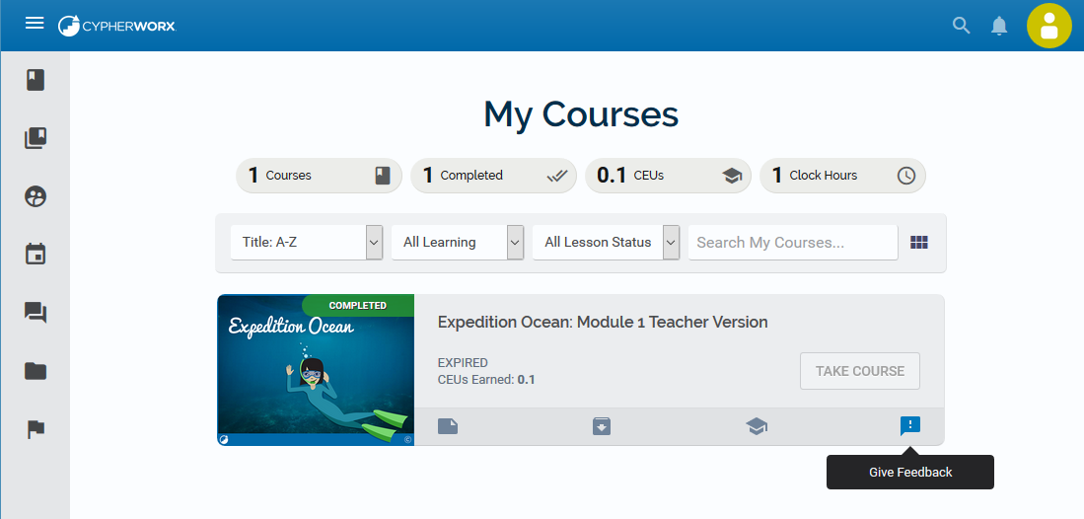Screen dimensions: 1084x519
Task: Click the note icon on course card
Action: click(448, 425)
